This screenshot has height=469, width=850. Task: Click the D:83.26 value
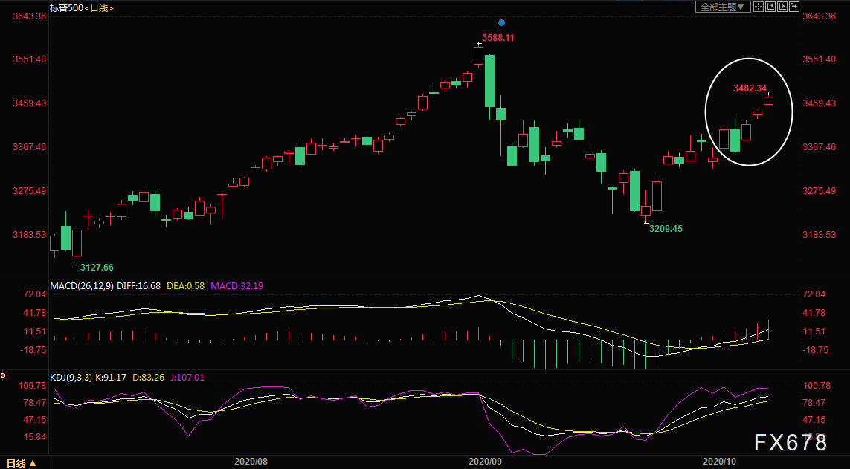tap(149, 377)
